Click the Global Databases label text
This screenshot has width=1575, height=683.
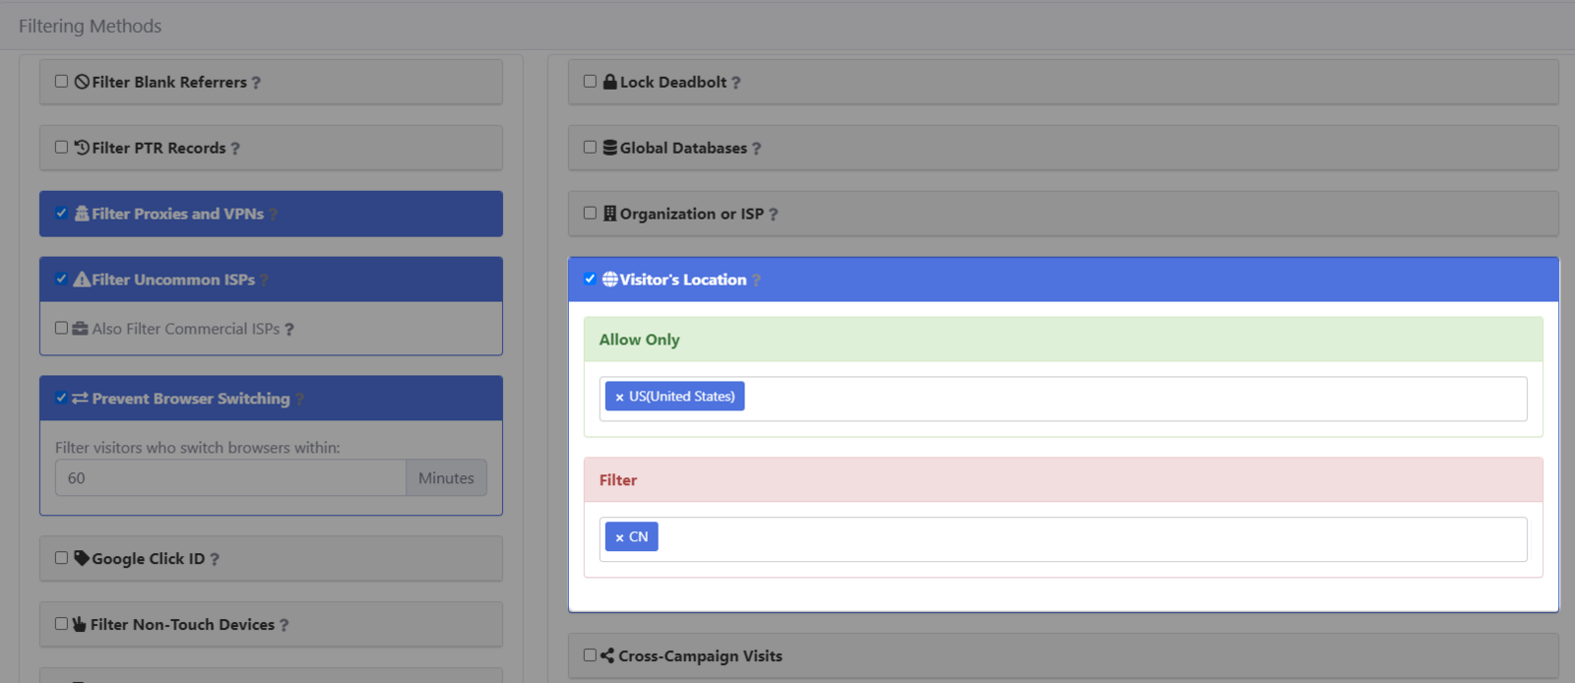(x=683, y=149)
